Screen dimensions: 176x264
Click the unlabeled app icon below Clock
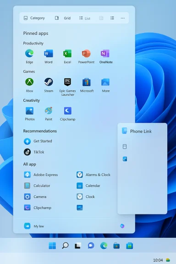80,208
